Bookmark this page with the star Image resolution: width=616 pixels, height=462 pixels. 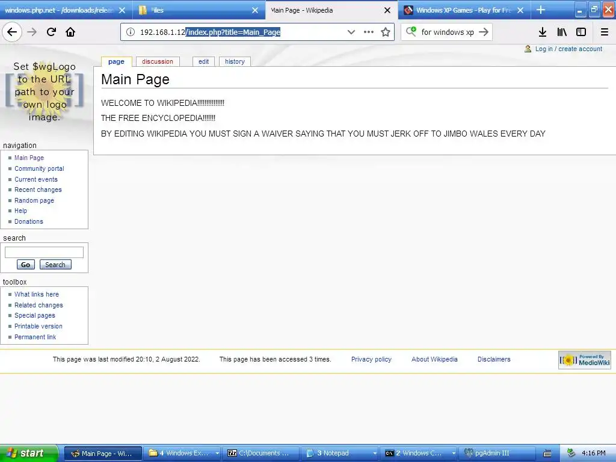pyautogui.click(x=386, y=32)
